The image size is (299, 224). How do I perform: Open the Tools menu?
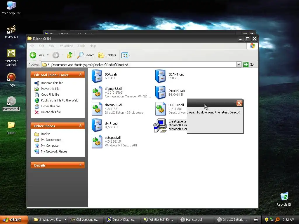coord(81,46)
